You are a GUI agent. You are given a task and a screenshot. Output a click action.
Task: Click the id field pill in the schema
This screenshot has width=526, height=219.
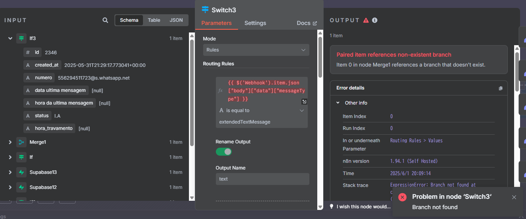pyautogui.click(x=32, y=52)
